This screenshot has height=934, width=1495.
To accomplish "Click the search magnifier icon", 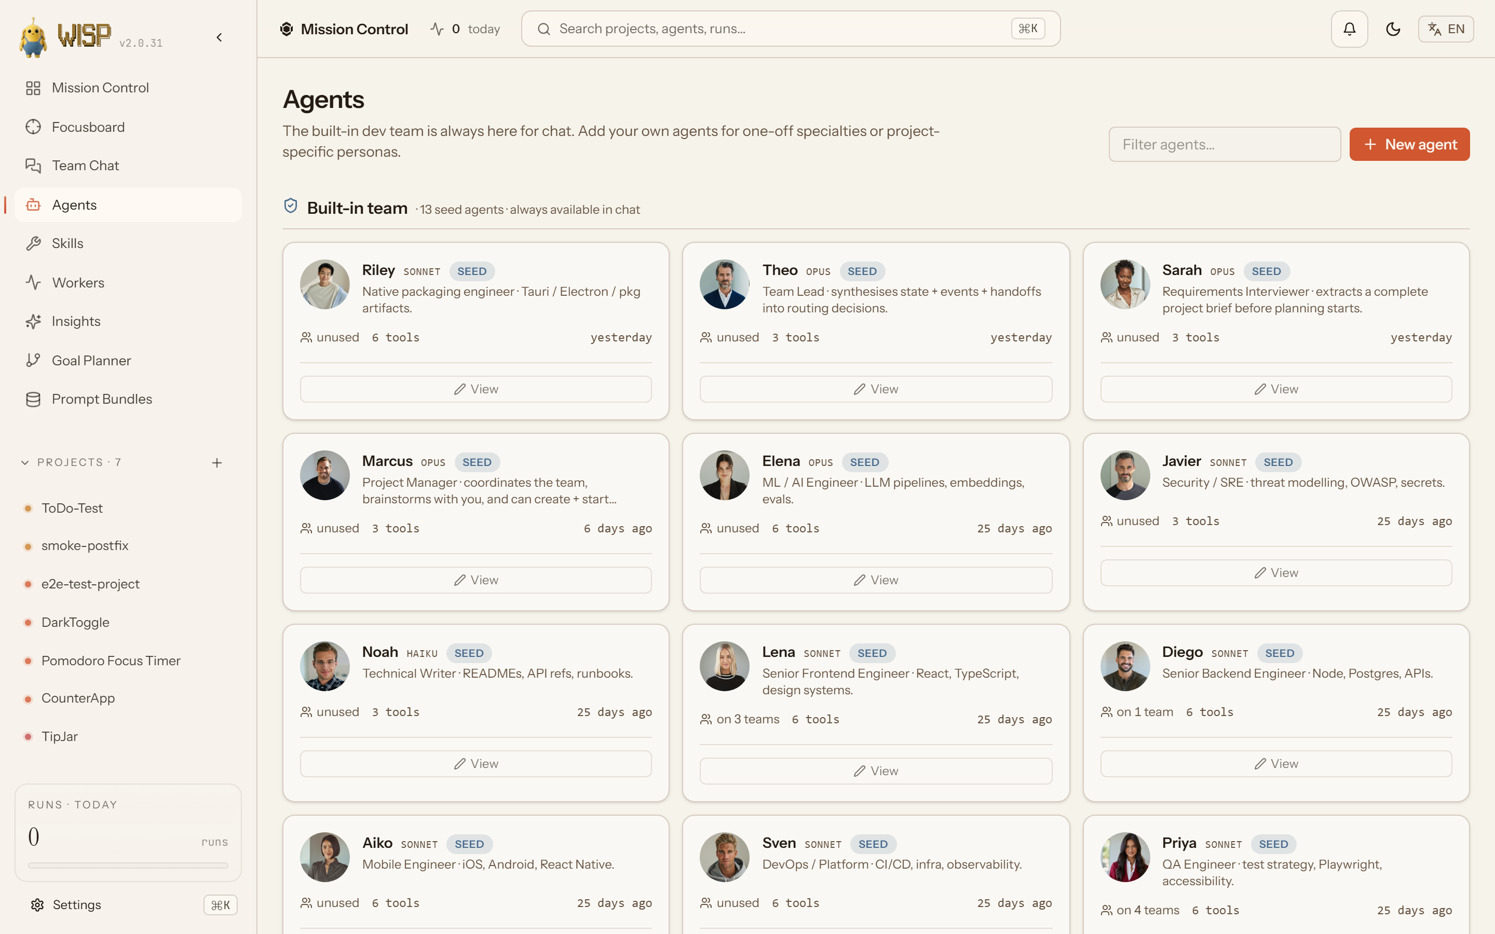I will [x=543, y=29].
